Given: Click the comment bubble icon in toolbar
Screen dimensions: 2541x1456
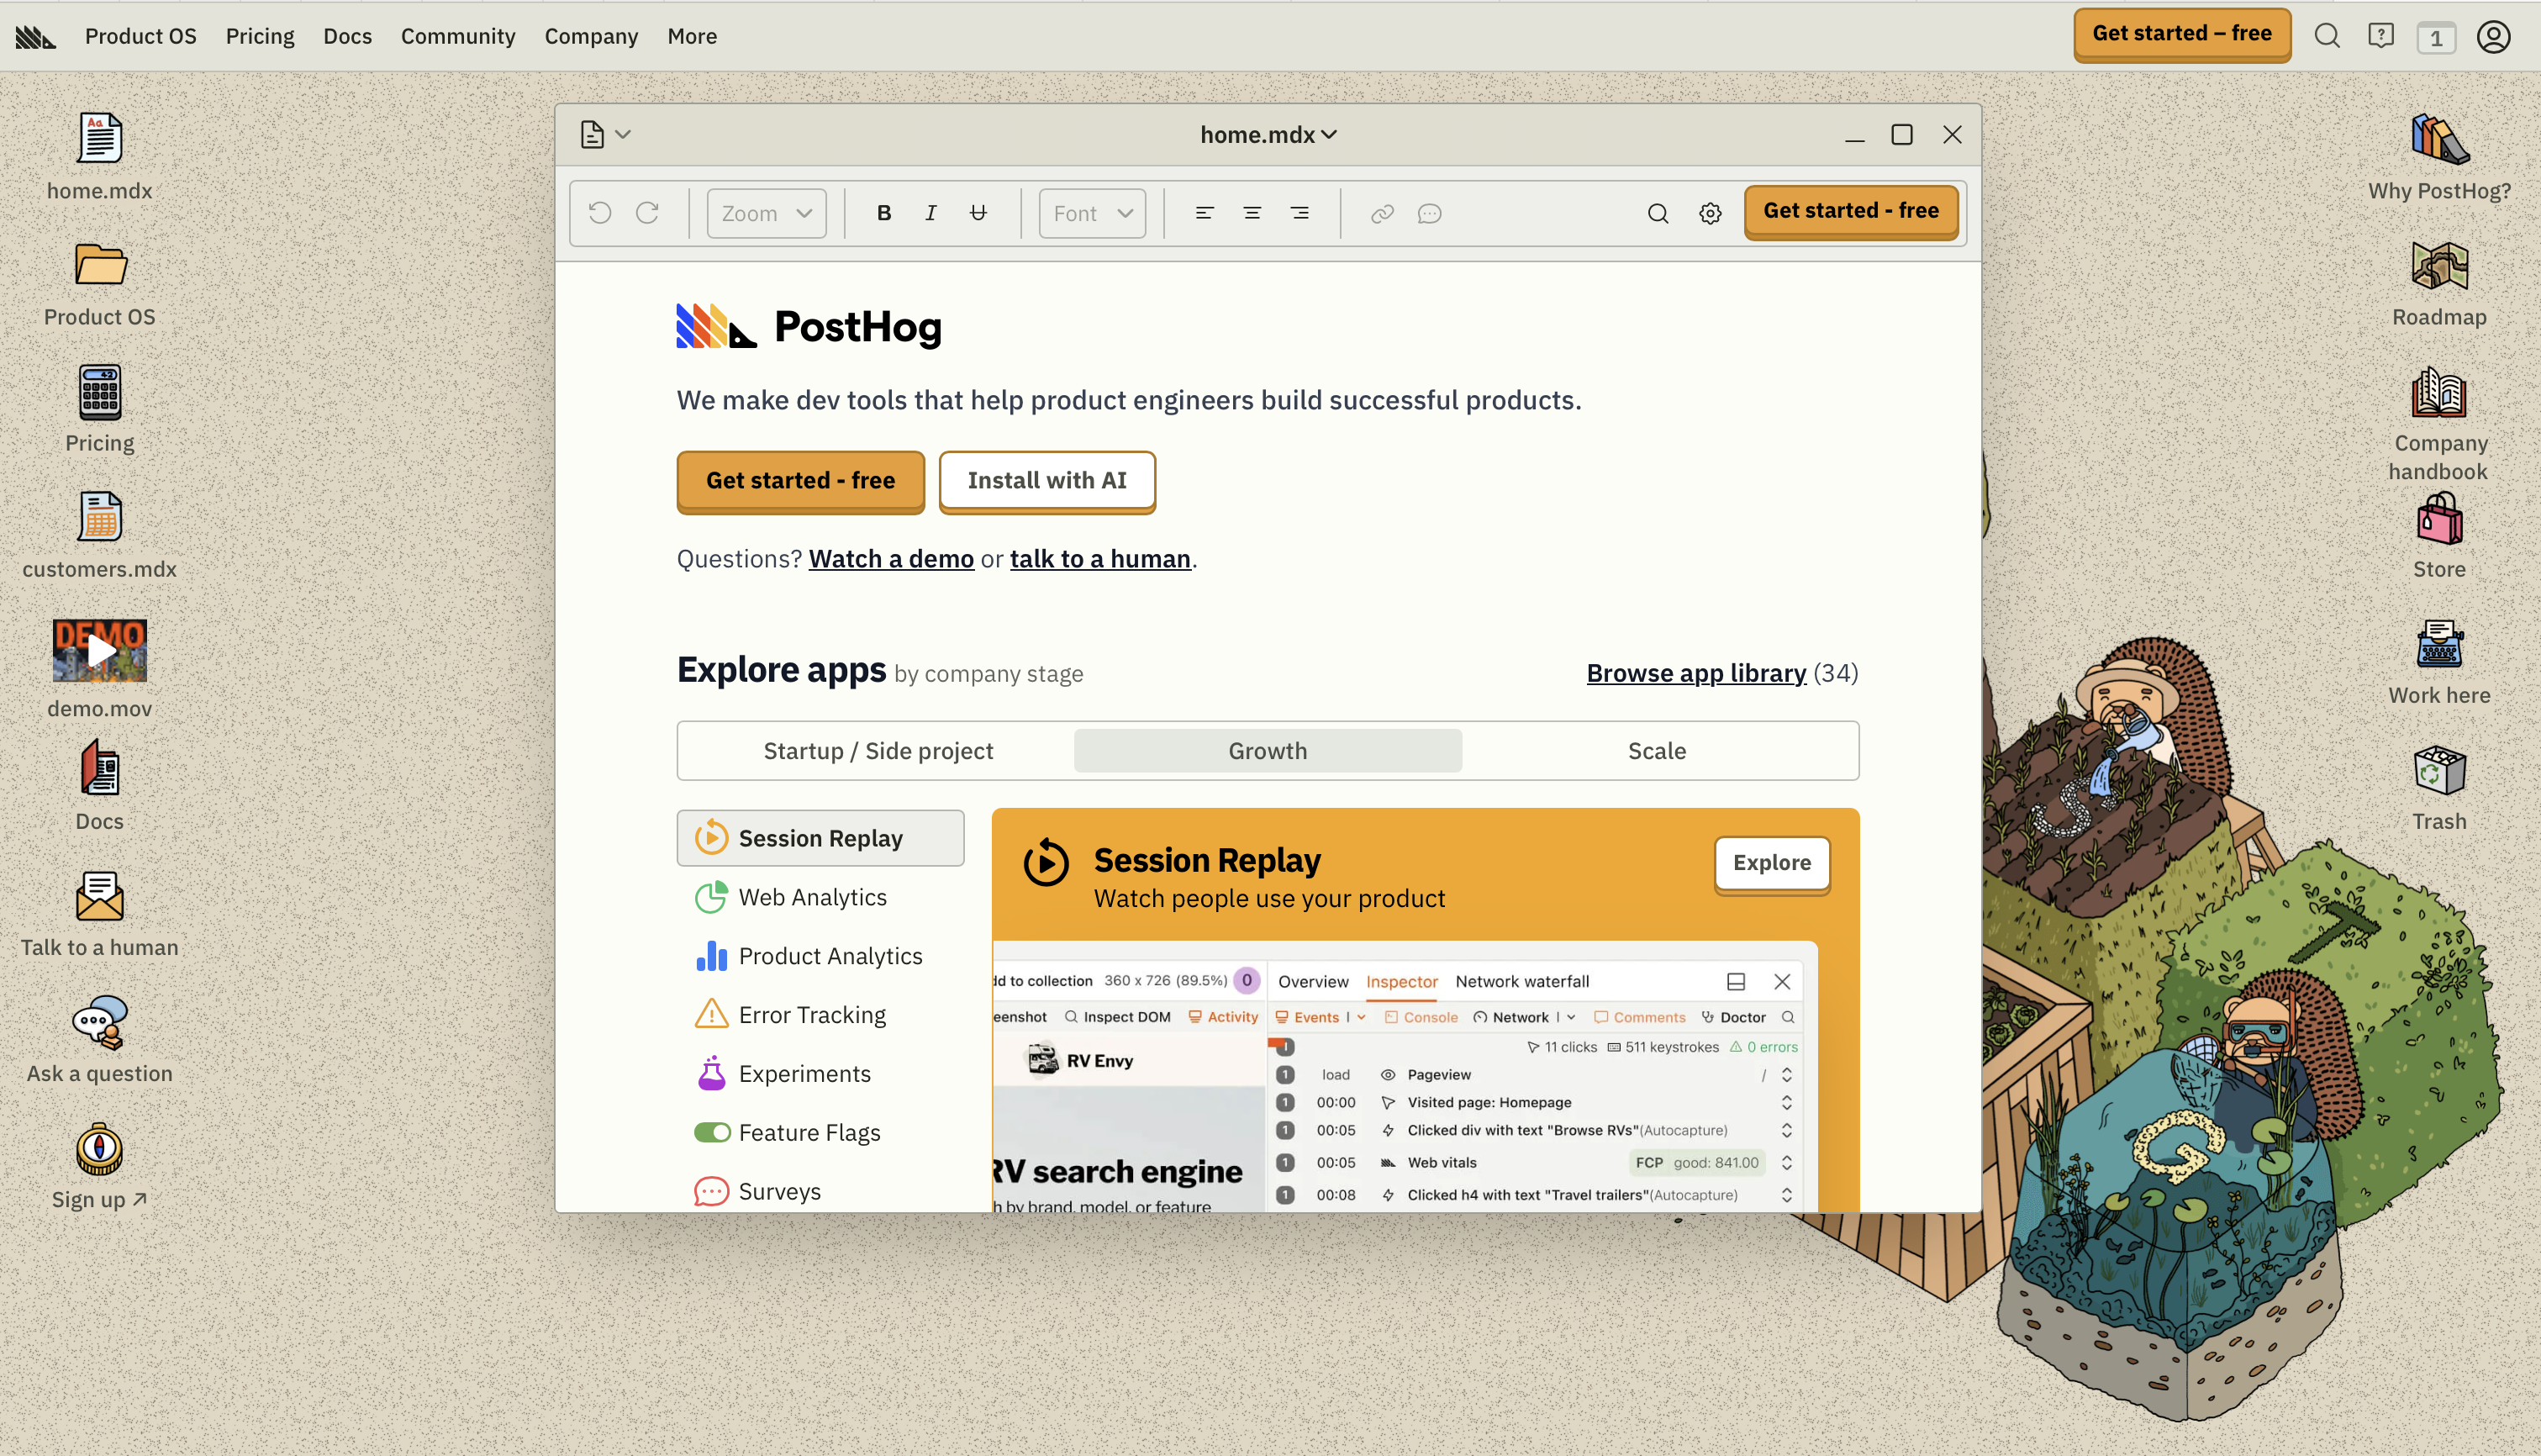Looking at the screenshot, I should pyautogui.click(x=1430, y=213).
